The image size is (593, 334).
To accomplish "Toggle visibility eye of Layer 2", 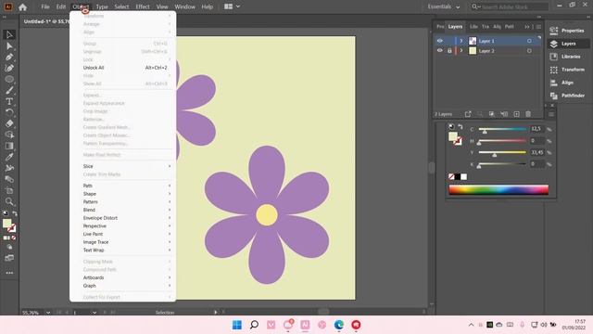I will click(x=439, y=50).
